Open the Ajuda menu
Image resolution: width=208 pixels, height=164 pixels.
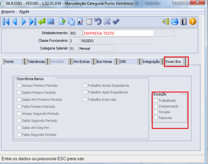(24, 11)
